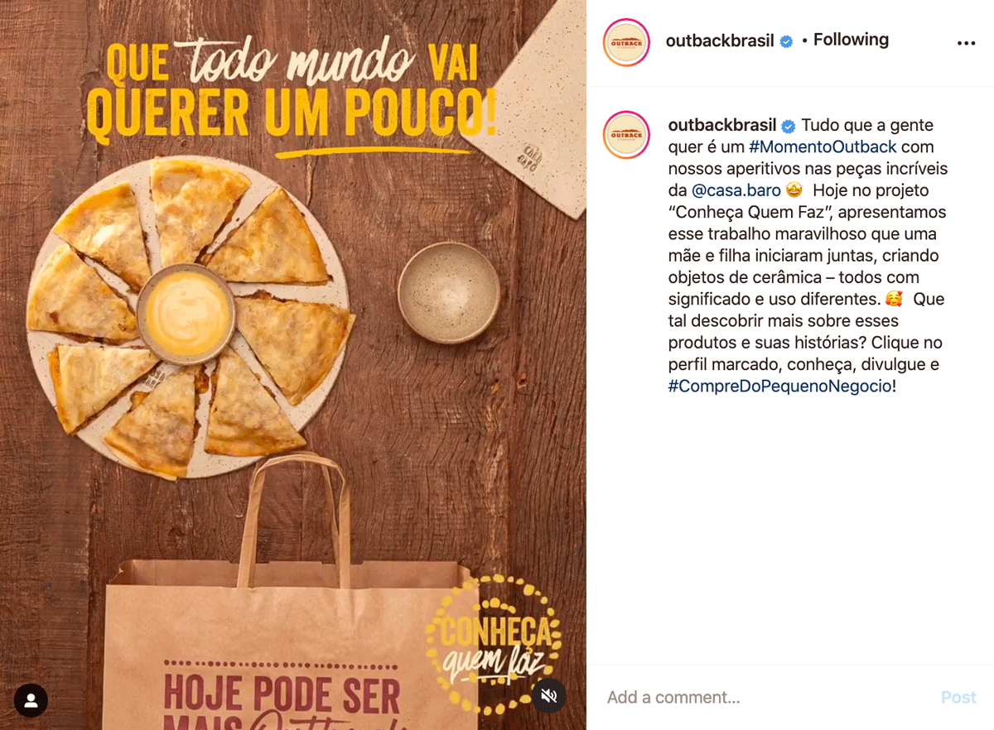Open the Outback profile picture in post header
The image size is (994, 730).
pyautogui.click(x=627, y=42)
